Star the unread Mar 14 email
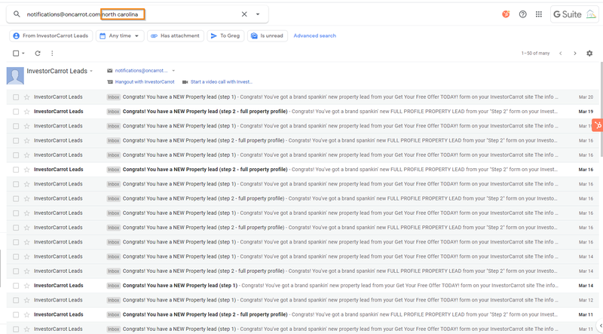This screenshot has width=603, height=334. point(26,286)
